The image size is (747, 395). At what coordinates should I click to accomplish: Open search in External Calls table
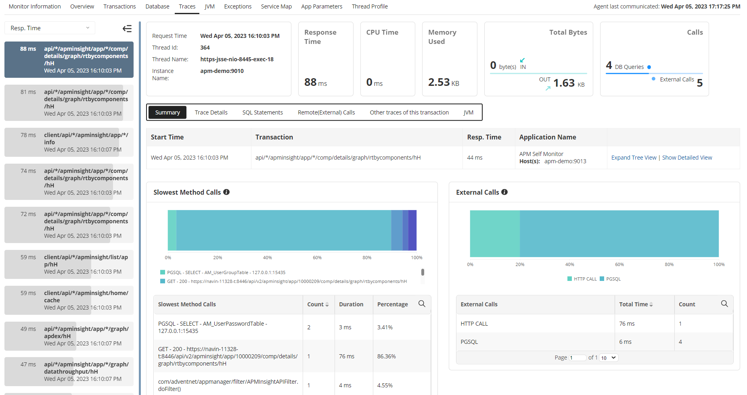[x=724, y=304]
